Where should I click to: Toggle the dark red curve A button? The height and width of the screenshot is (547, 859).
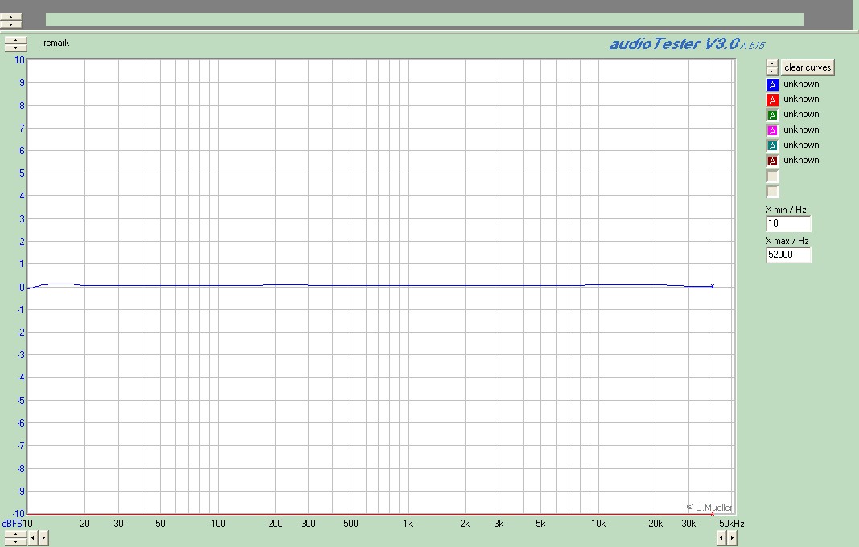pyautogui.click(x=772, y=161)
